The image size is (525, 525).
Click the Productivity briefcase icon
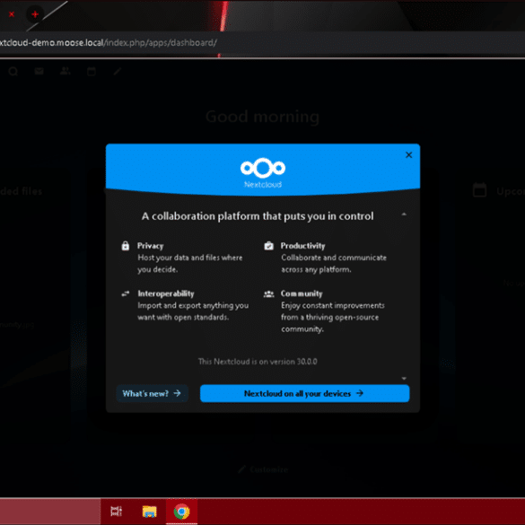coord(269,246)
